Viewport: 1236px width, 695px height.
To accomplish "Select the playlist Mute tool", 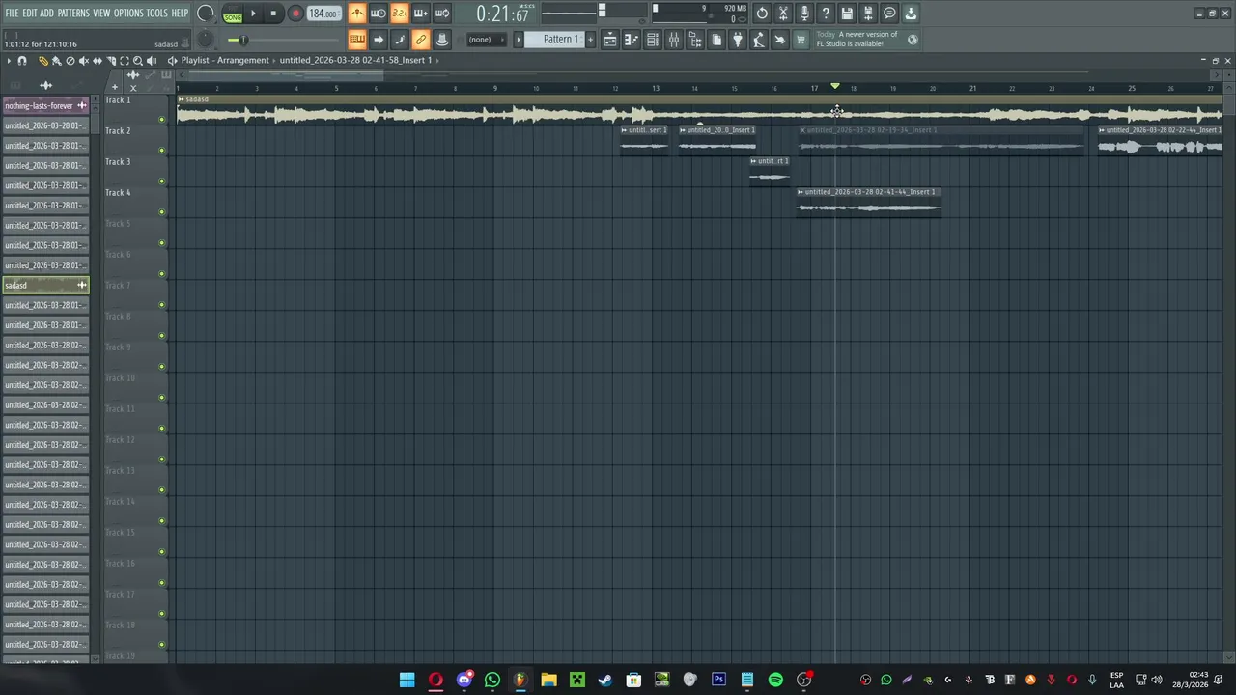I will 84,61.
